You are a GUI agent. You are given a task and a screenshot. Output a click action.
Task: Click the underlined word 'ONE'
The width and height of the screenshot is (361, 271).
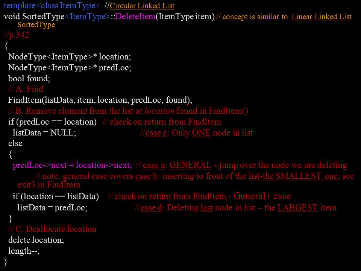click(201, 133)
